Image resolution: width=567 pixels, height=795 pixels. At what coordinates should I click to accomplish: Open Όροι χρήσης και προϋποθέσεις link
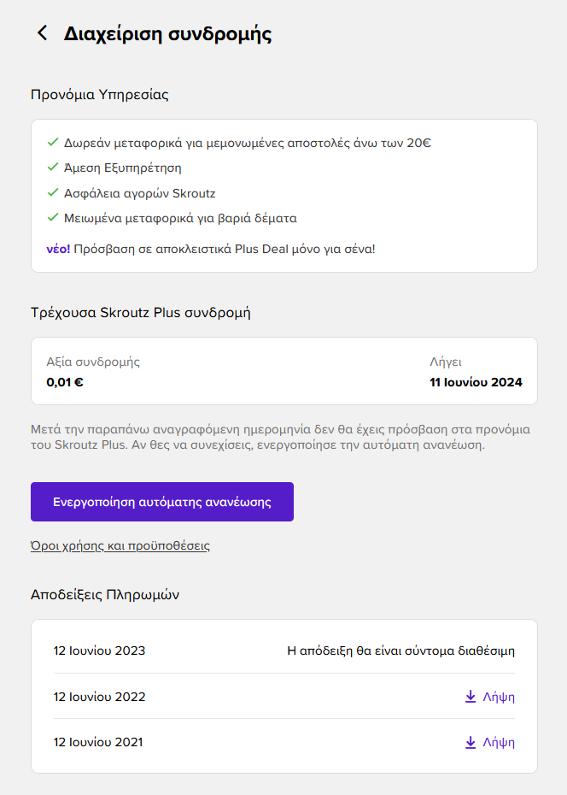tap(120, 546)
